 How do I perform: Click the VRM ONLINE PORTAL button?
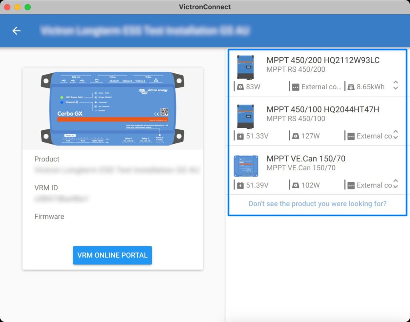(x=113, y=255)
